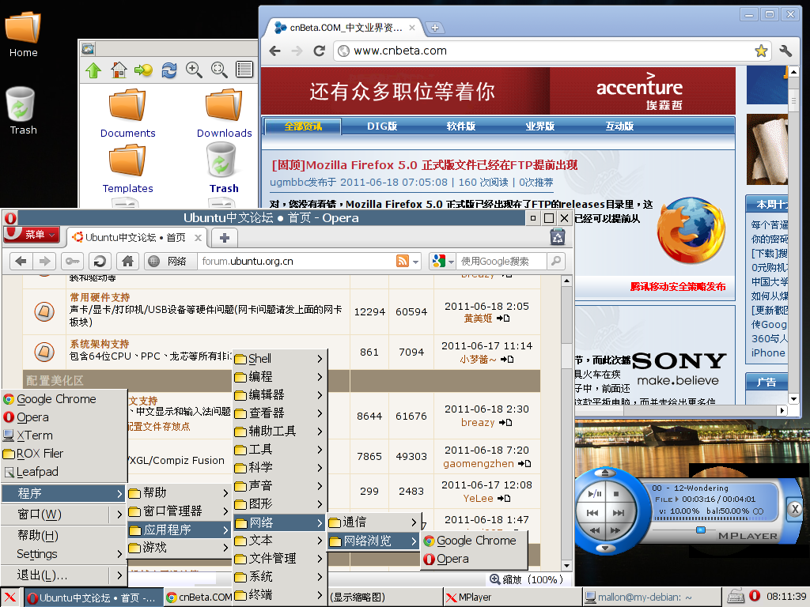Choose Google Chrome in the 网络浏览 submenu
This screenshot has height=607, width=810.
(475, 541)
